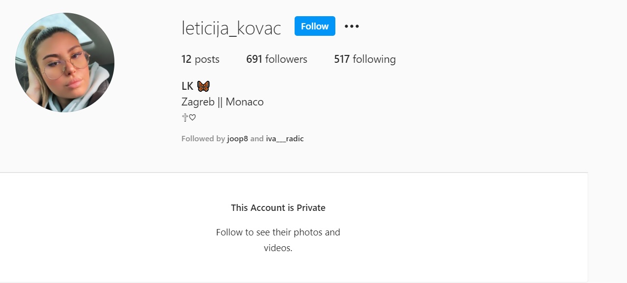The image size is (627, 283).
Task: Click the cross symbol in bio
Action: pos(185,117)
